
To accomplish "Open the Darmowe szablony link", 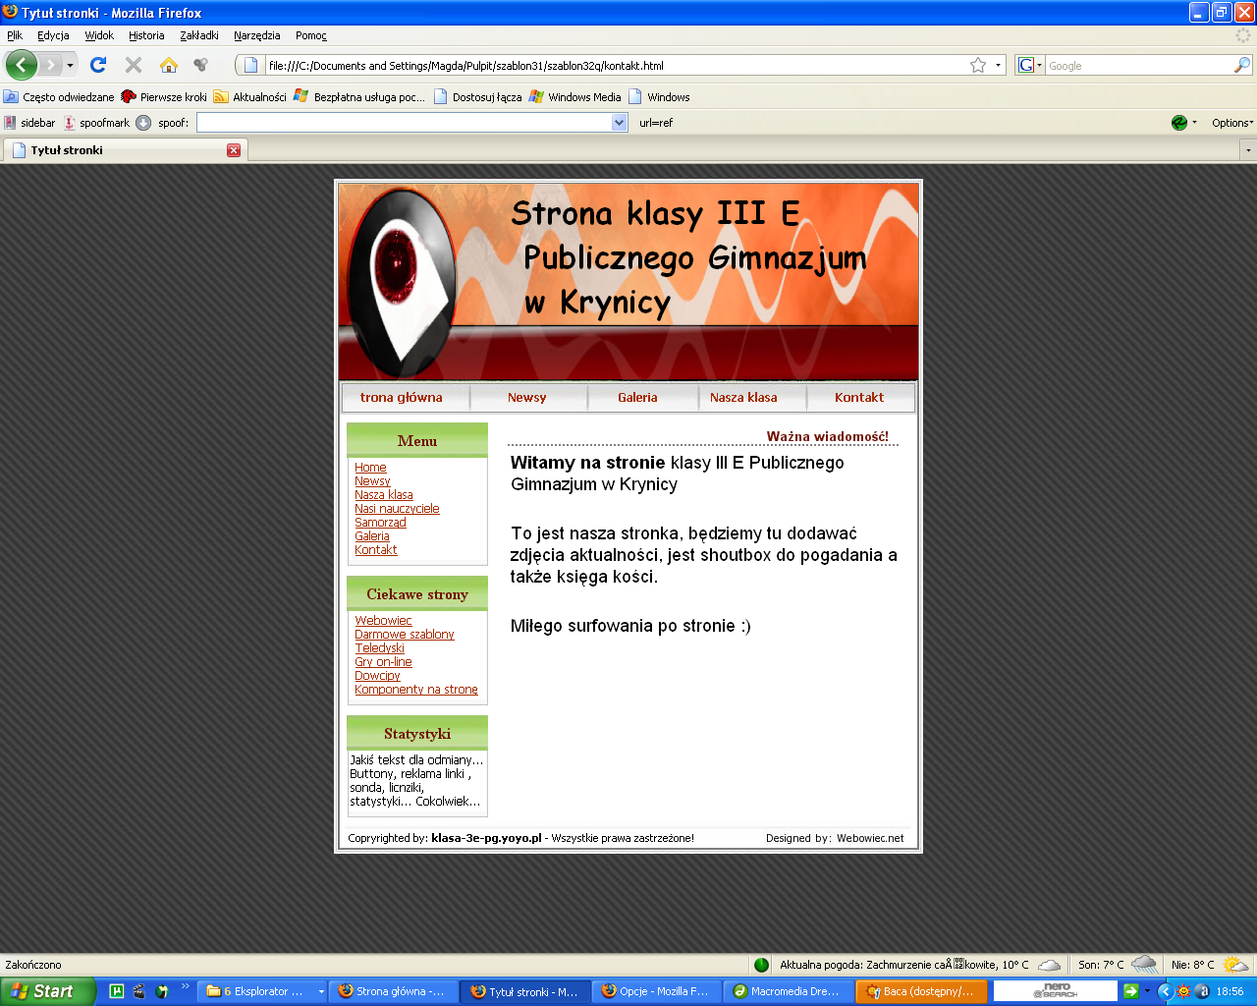I will click(404, 635).
